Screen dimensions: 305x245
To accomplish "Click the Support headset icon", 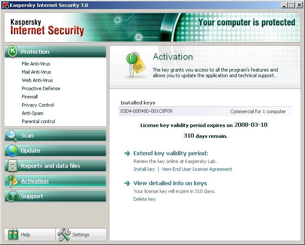I will pos(13,196).
